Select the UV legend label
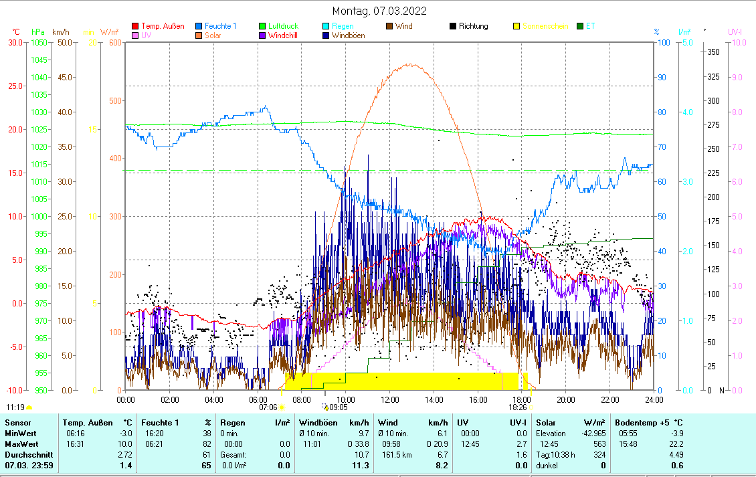Screen dimensions: 756x477 tap(146, 35)
